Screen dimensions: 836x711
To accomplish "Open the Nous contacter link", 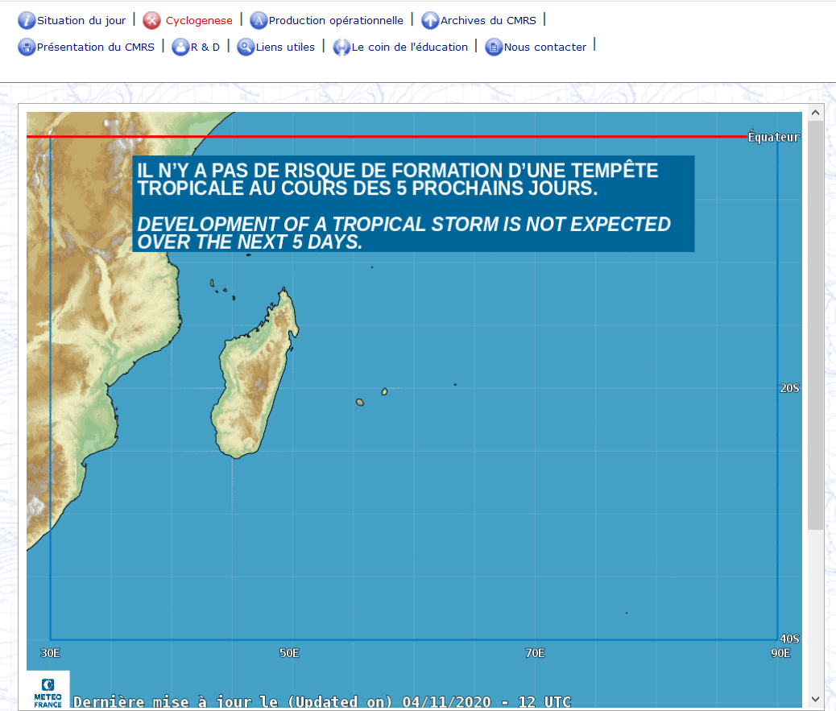I will coord(545,47).
